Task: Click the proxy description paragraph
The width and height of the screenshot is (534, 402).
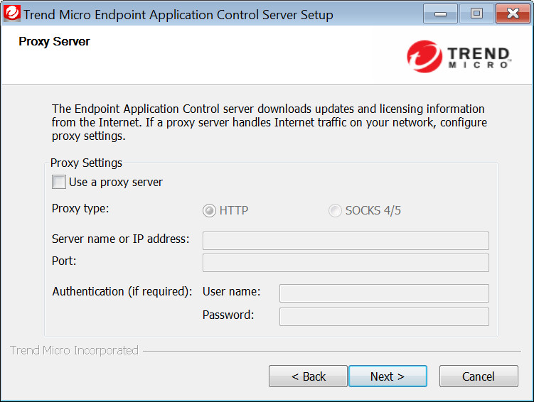Action: click(268, 122)
